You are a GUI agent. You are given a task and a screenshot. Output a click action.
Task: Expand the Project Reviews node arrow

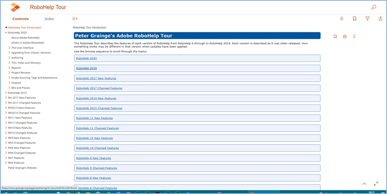(9, 73)
